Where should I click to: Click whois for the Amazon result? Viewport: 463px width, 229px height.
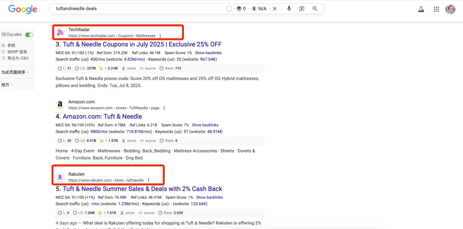click(x=129, y=141)
